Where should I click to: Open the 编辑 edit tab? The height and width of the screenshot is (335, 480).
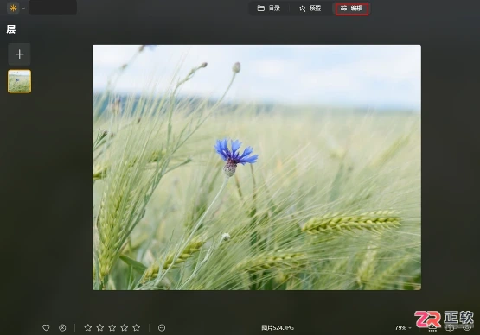tap(352, 9)
